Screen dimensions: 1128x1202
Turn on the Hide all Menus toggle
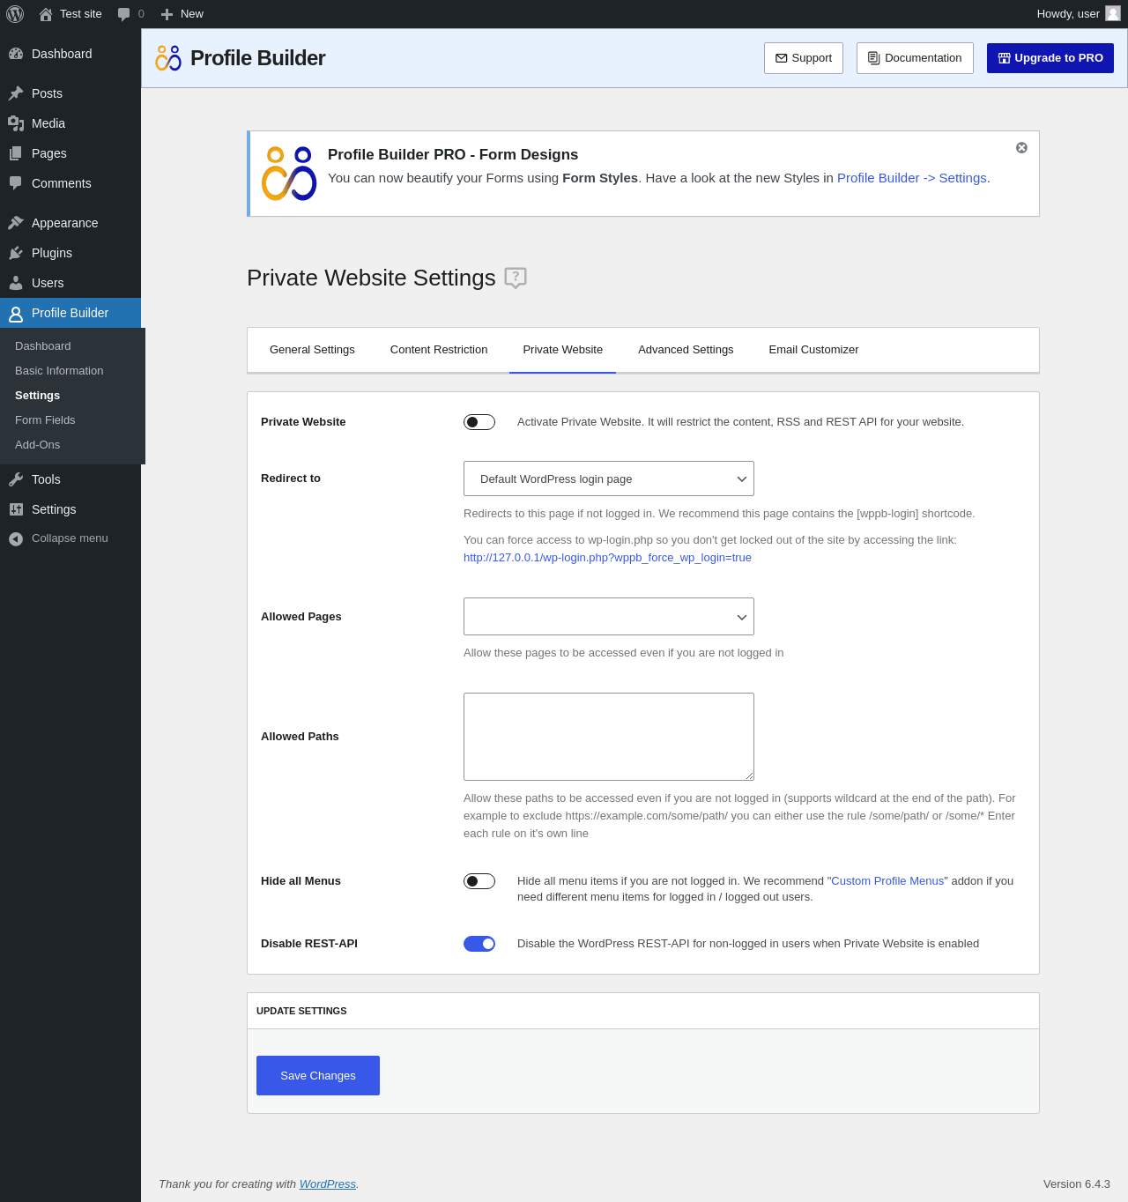(479, 881)
